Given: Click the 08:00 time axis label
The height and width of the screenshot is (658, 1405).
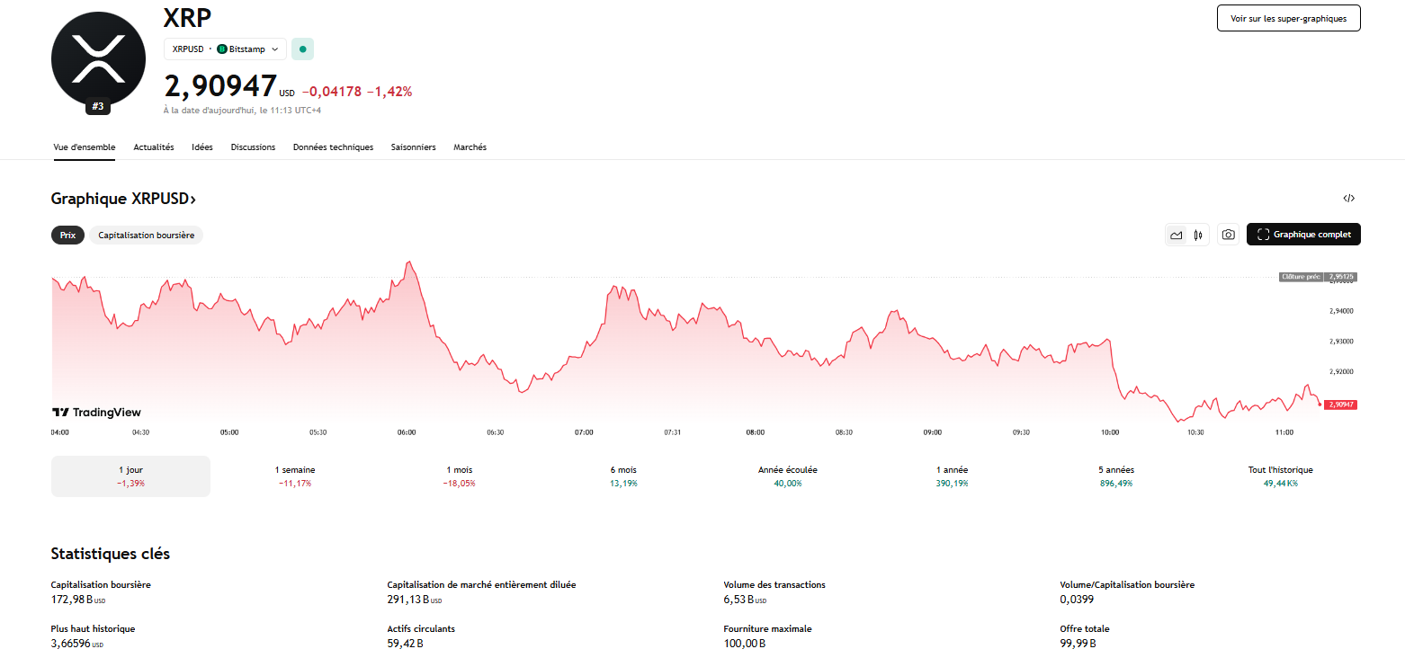Looking at the screenshot, I should click(756, 432).
